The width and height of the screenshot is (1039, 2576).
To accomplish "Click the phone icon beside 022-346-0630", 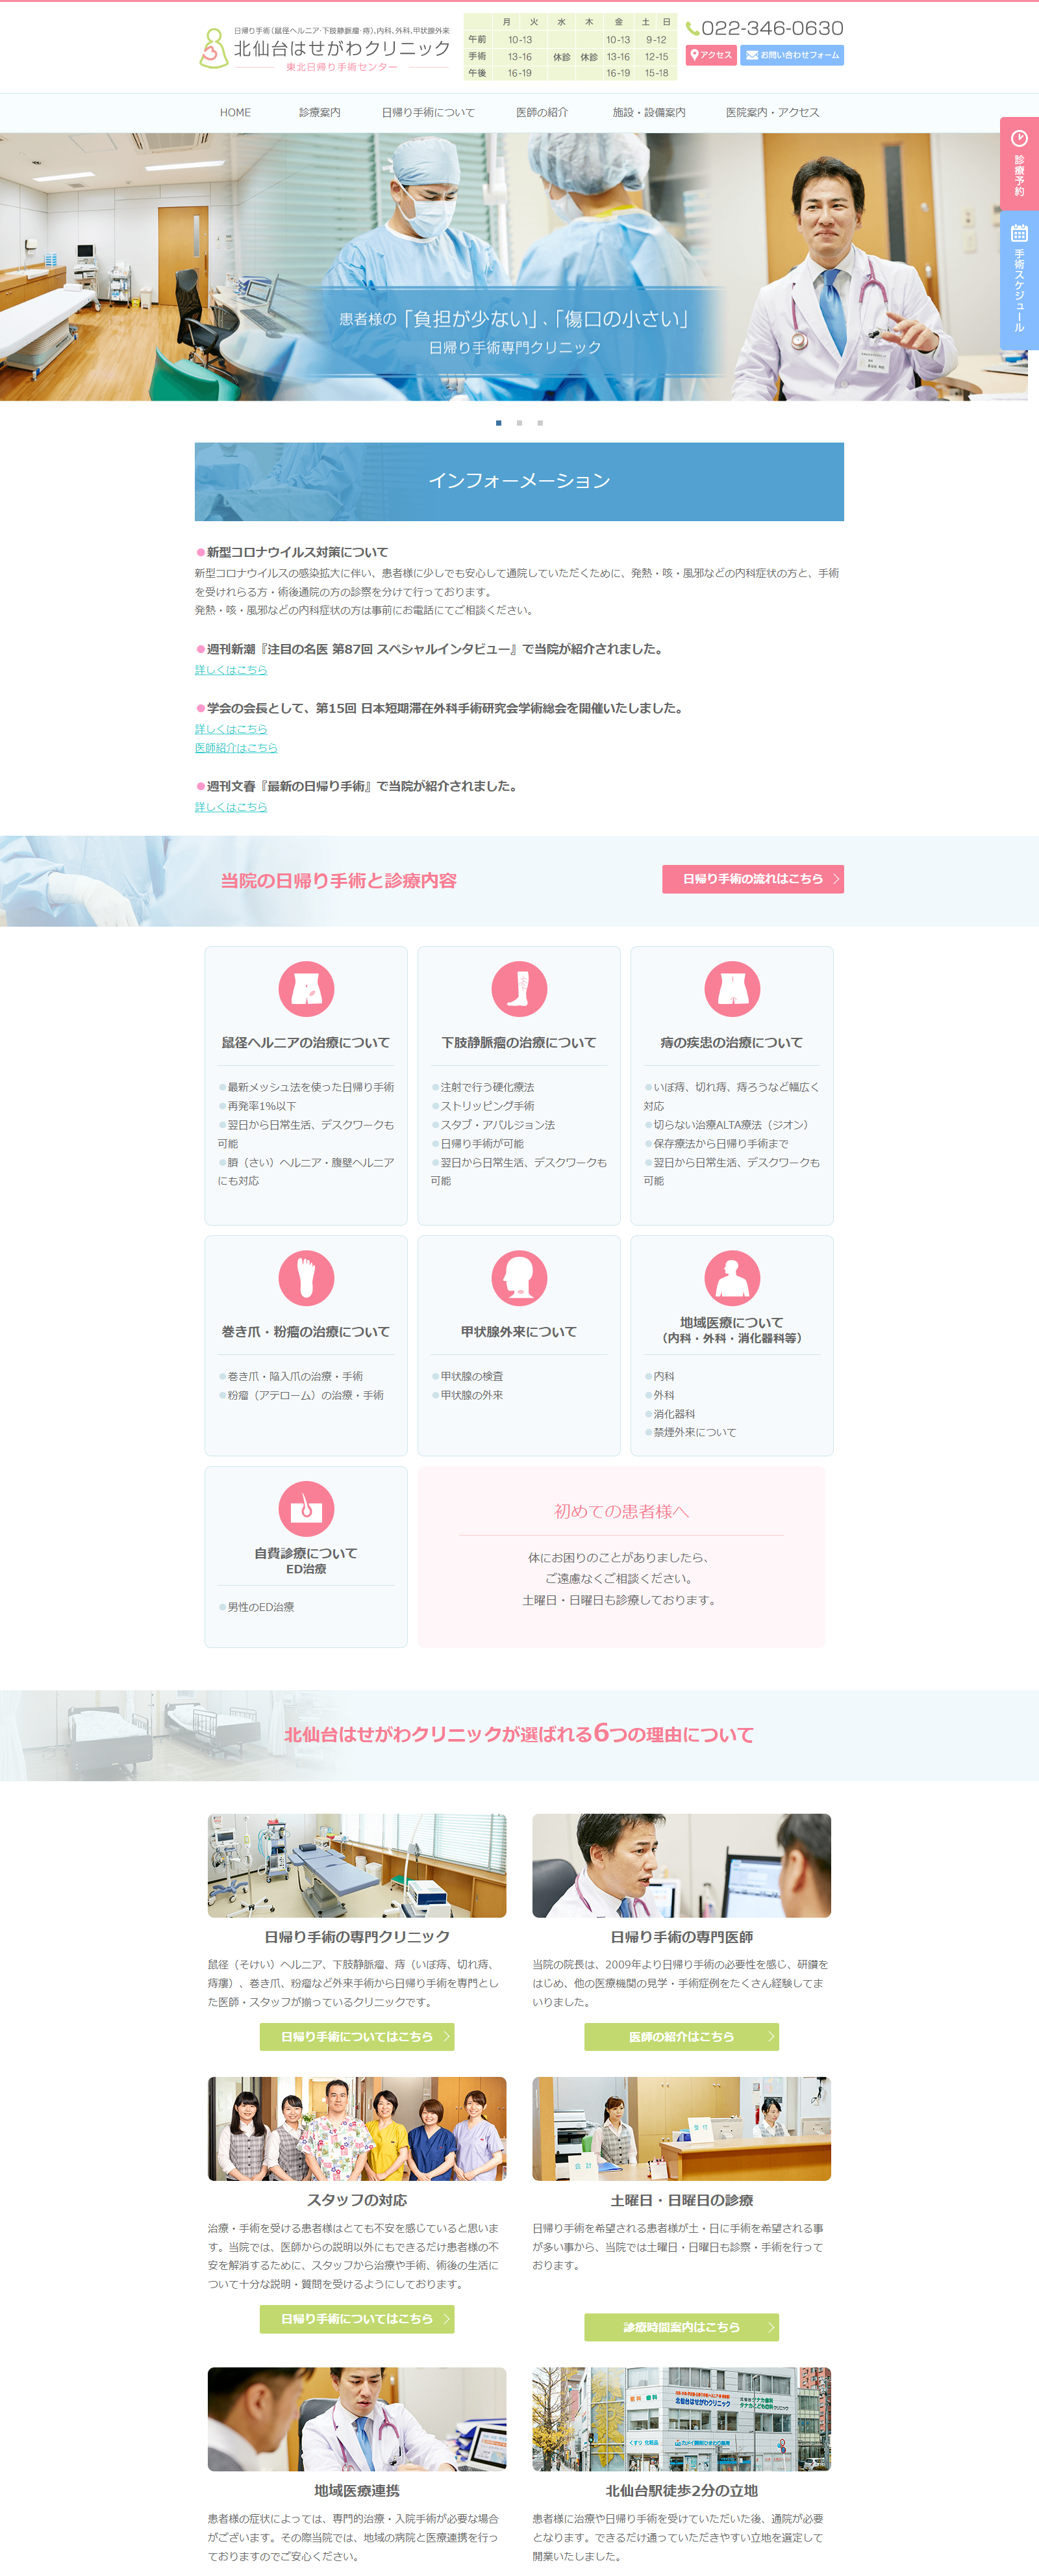I will tap(692, 29).
